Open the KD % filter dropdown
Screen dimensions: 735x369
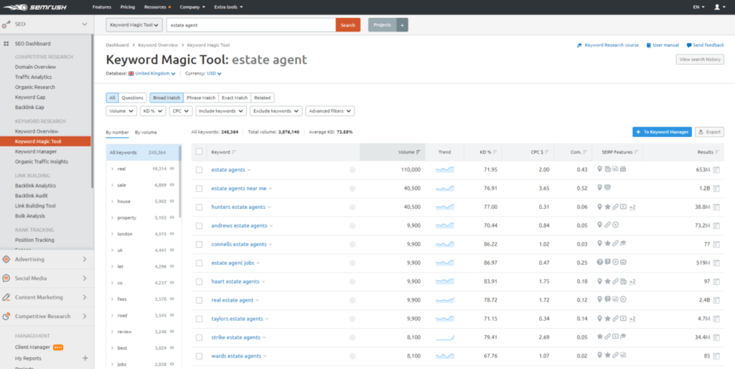click(153, 111)
